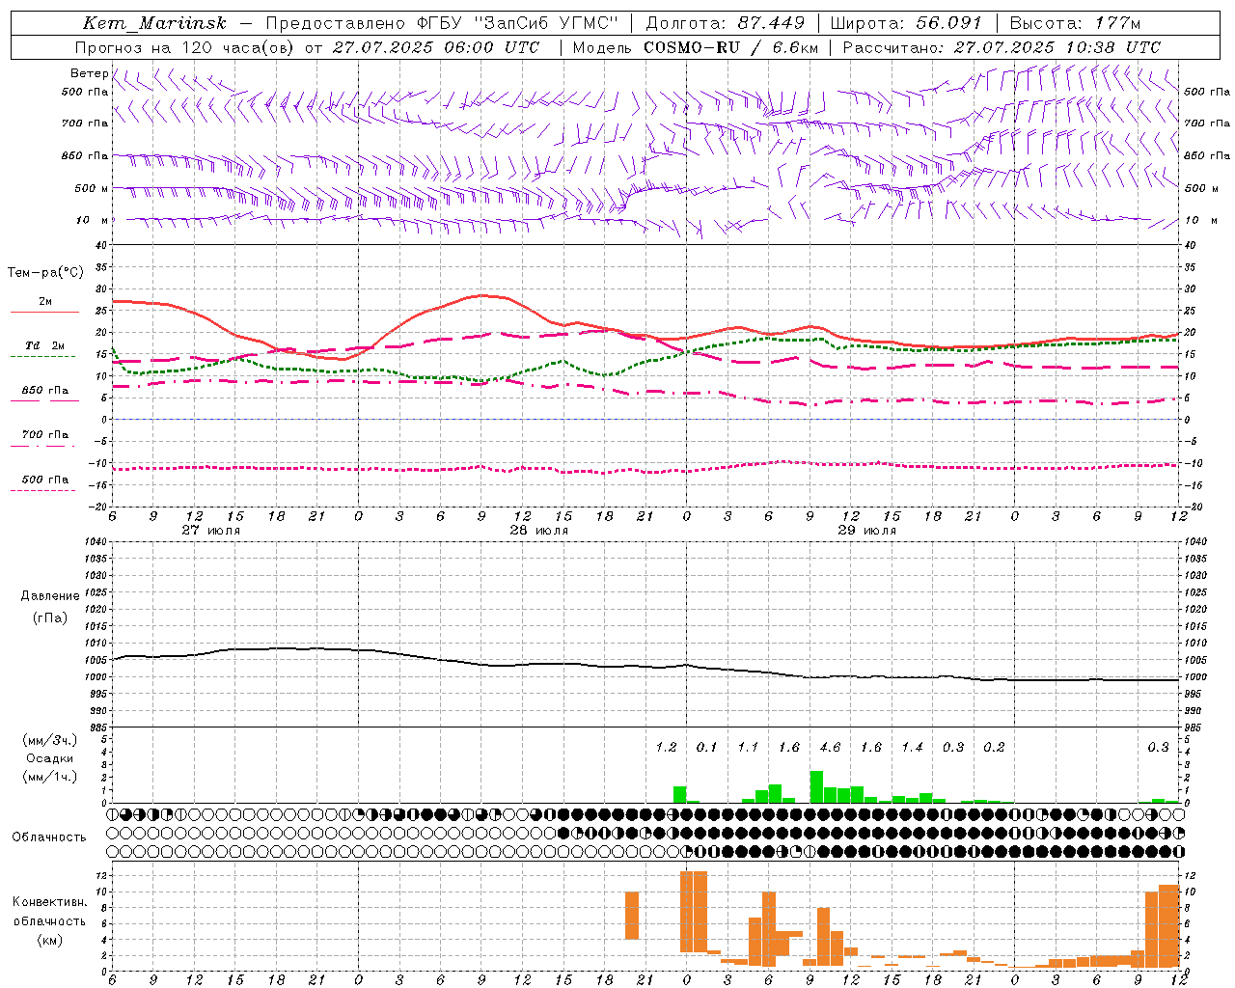This screenshot has width=1235, height=988.
Task: Click the Ветер wind panel label
Action: (x=89, y=73)
